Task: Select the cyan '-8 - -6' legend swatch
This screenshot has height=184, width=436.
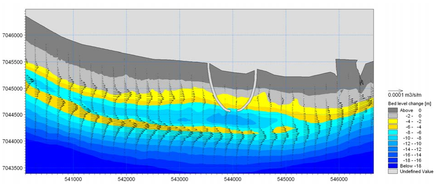Action: tap(393, 132)
